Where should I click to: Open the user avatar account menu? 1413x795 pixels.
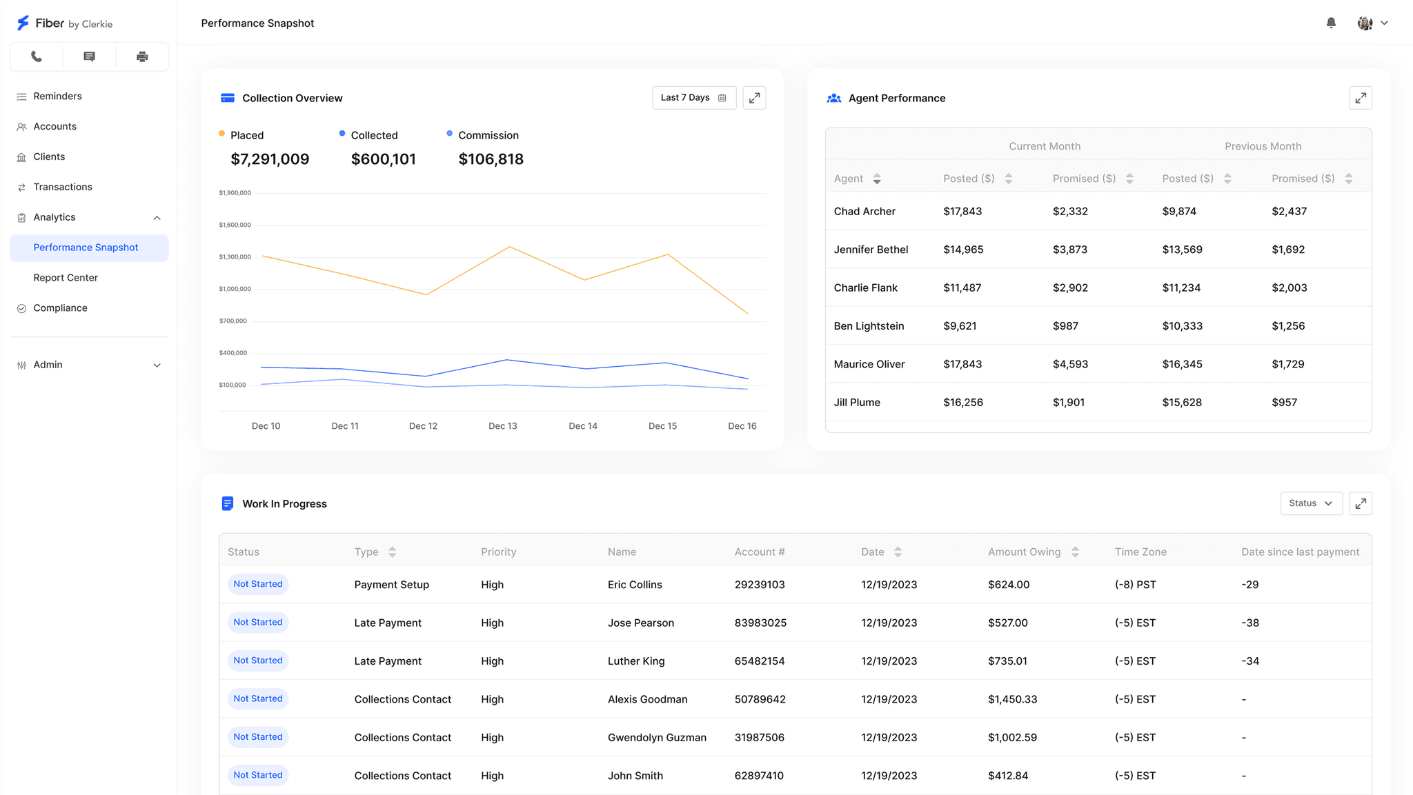(1372, 23)
